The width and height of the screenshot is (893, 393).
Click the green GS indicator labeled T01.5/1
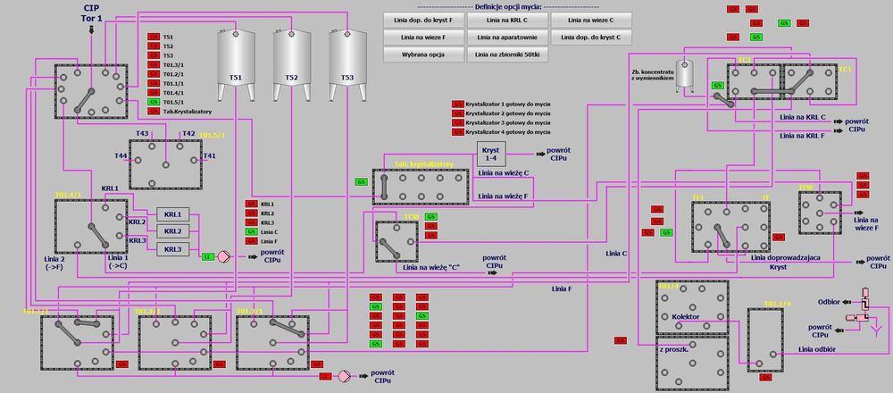point(154,102)
